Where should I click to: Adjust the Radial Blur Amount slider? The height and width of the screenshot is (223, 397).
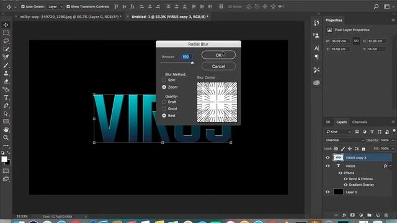192,63
